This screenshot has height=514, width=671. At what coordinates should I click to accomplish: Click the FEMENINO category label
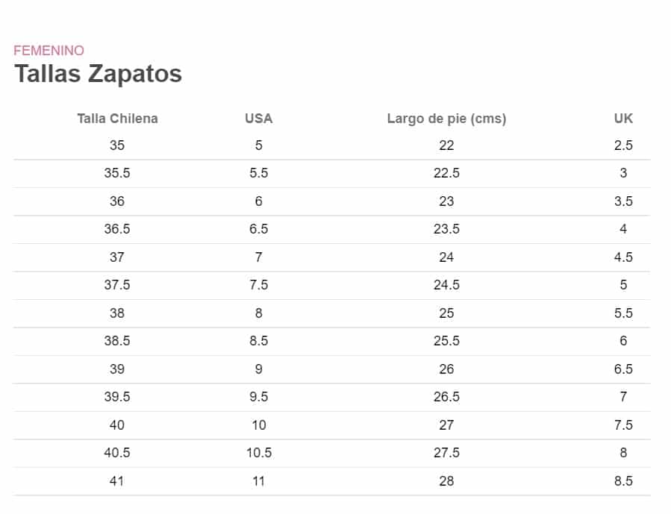(x=49, y=51)
